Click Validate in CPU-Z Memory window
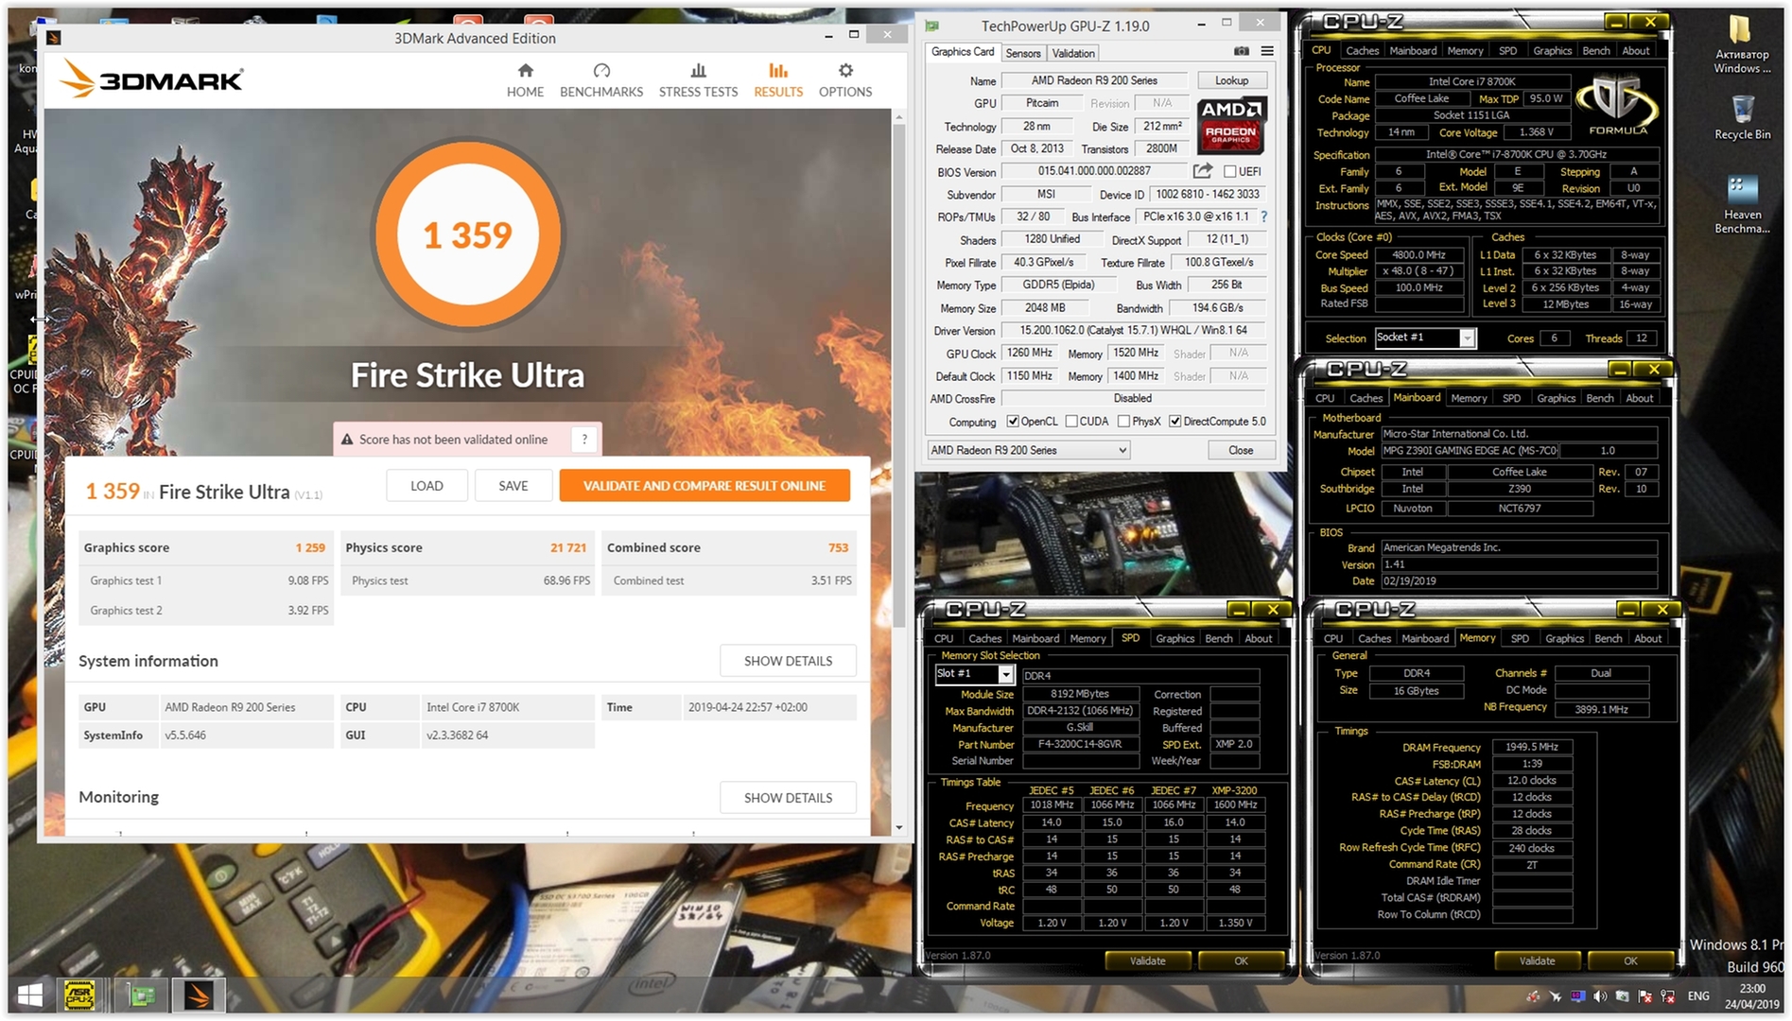This screenshot has width=1792, height=1021. [1537, 961]
